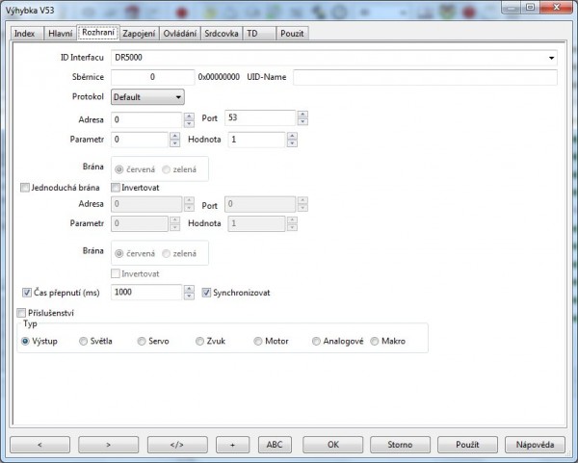The width and height of the screenshot is (578, 463).
Task: Enable the Jednoduchá brána checkbox
Action: pos(26,188)
